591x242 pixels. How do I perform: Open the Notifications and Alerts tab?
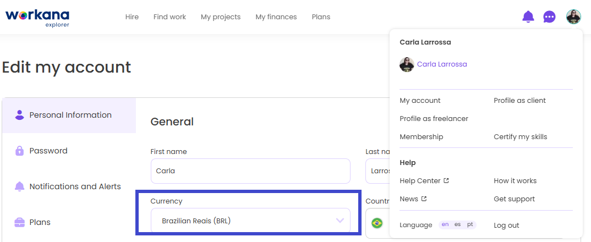click(x=69, y=186)
